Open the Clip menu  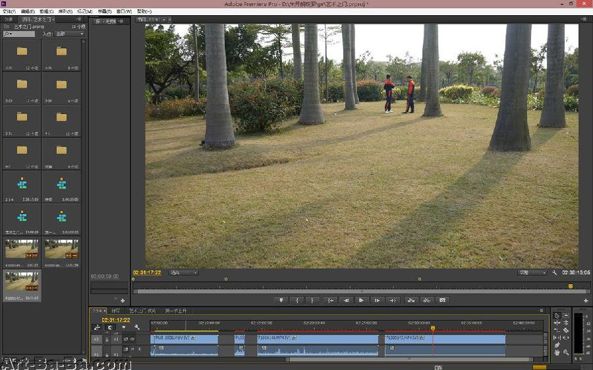(x=47, y=11)
